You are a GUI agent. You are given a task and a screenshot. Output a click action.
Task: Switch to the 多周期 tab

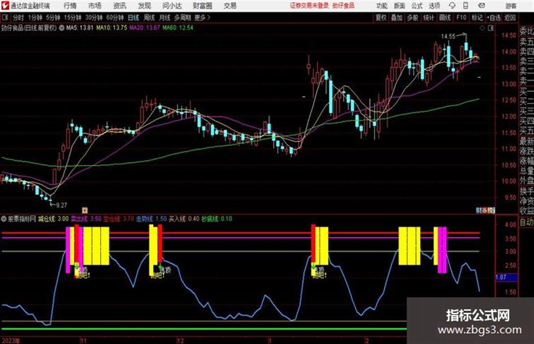point(183,18)
